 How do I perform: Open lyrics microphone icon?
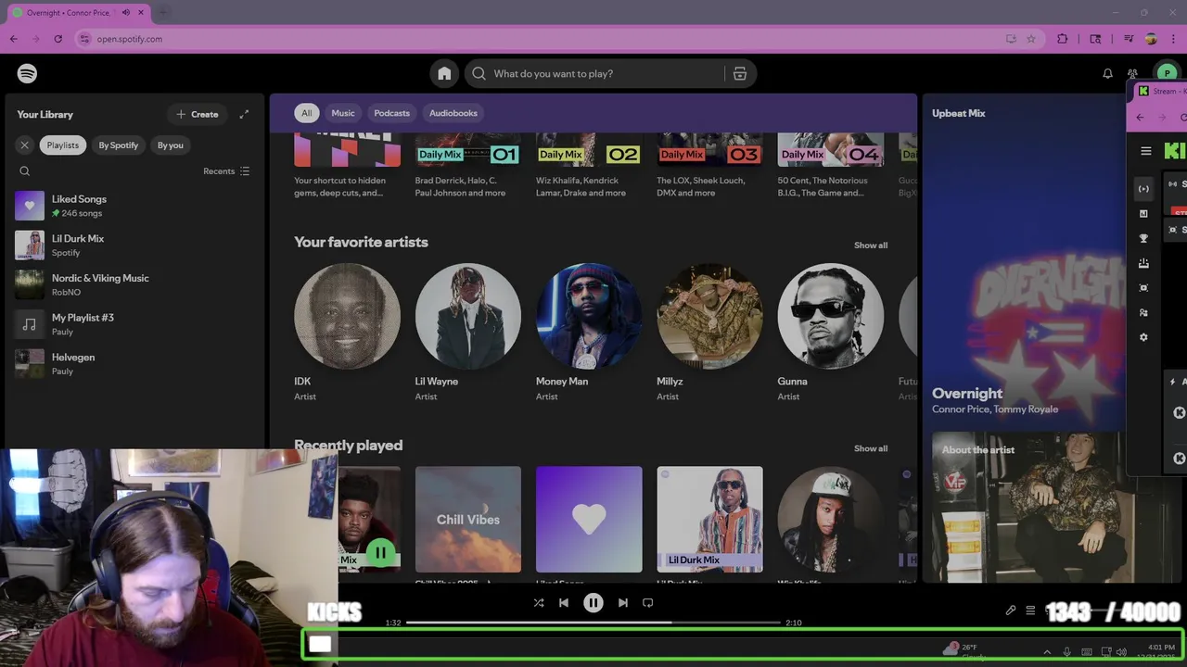pyautogui.click(x=1011, y=610)
